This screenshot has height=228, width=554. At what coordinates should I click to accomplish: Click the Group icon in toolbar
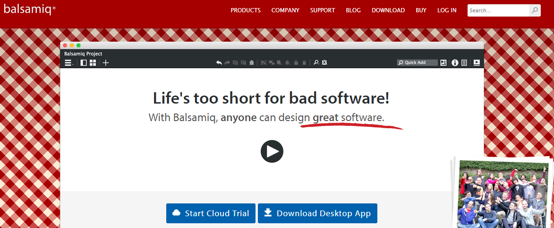pos(263,62)
